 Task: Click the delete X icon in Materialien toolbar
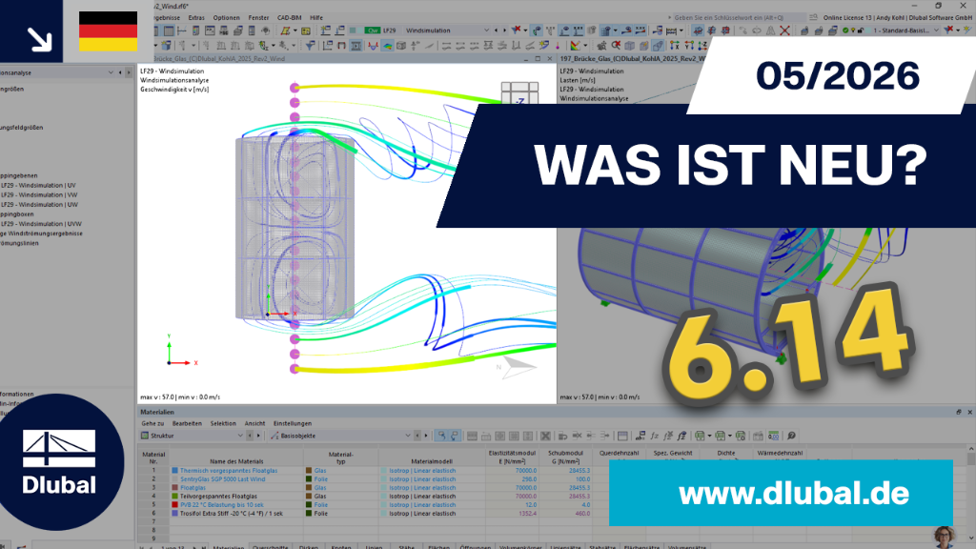pos(545,436)
